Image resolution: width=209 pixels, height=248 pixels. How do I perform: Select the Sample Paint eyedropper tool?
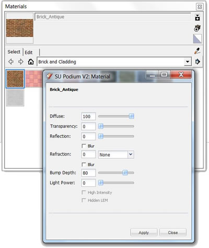198,51
